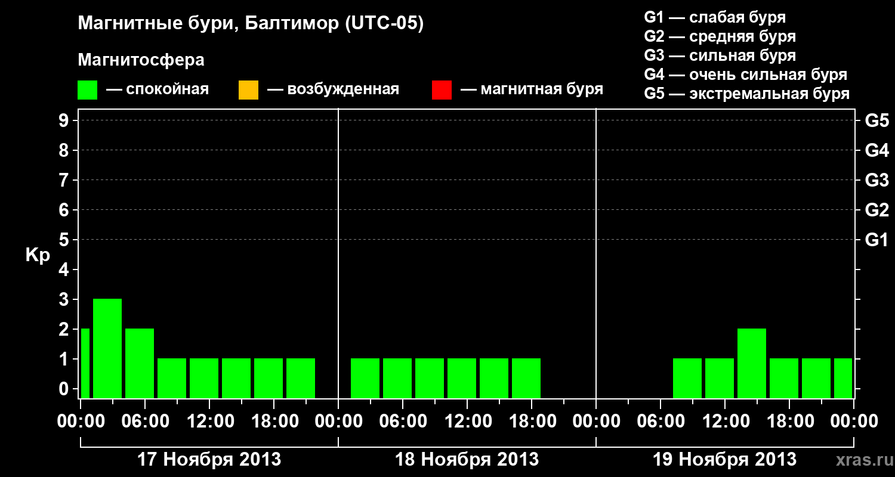Click the '18:00' label above '19 Ноября 2013'

(789, 421)
